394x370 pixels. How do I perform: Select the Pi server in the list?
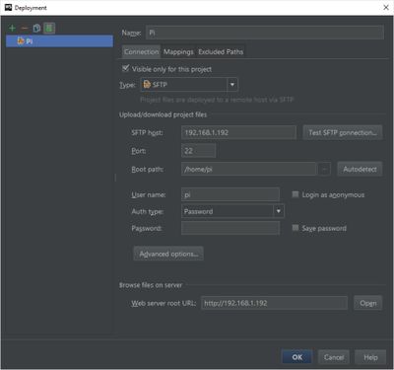click(59, 41)
